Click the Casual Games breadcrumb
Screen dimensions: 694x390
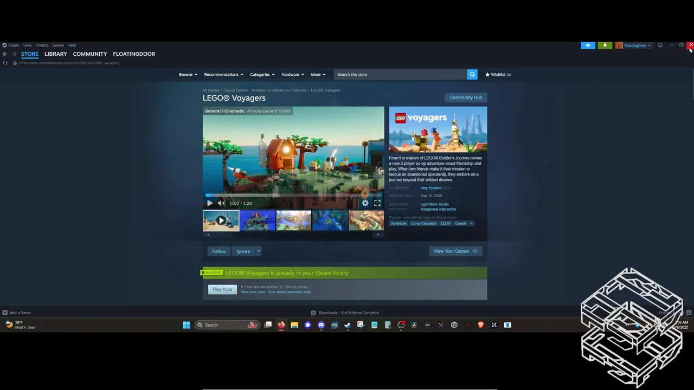236,90
